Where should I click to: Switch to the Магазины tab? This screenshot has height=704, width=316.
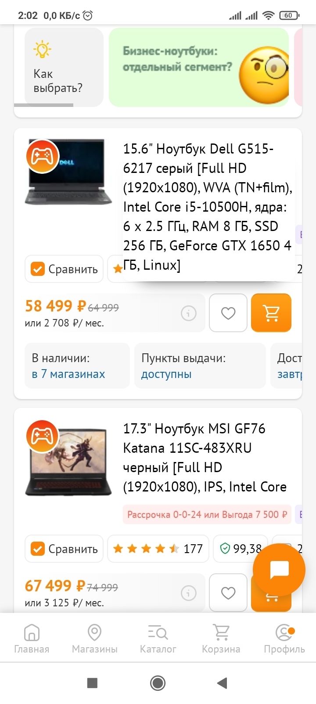[95, 638]
